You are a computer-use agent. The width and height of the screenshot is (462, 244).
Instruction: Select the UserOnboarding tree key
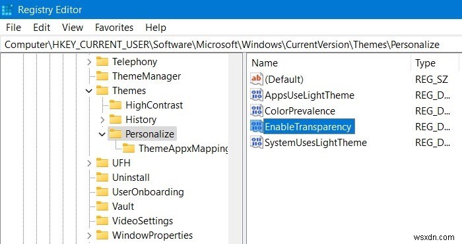[x=148, y=192]
